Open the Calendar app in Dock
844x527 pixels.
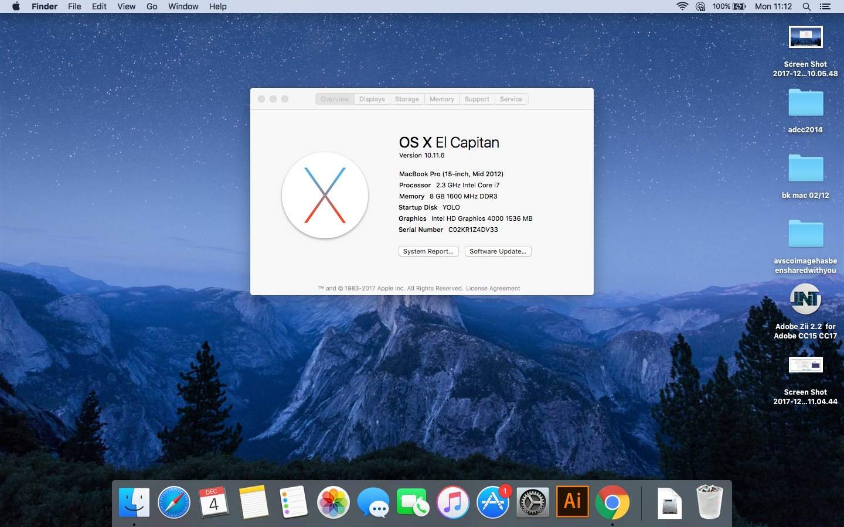pos(214,502)
